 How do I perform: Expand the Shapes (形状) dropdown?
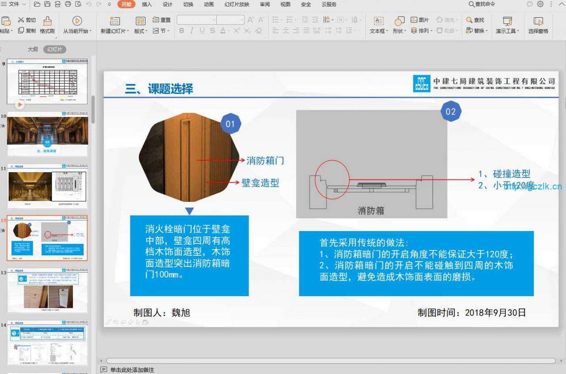(399, 31)
